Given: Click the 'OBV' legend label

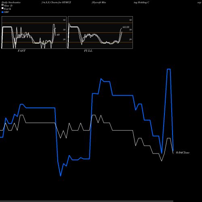Looking at the screenshot, I should pyautogui.click(x=6, y=12).
